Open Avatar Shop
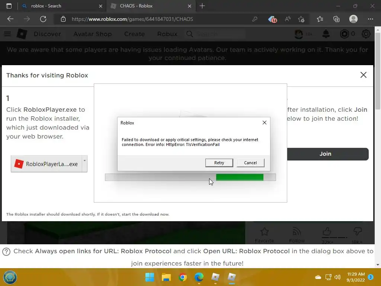The image size is (381, 286). click(93, 34)
